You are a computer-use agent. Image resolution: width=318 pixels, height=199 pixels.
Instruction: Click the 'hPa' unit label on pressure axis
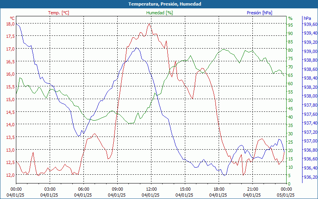(x=307, y=18)
